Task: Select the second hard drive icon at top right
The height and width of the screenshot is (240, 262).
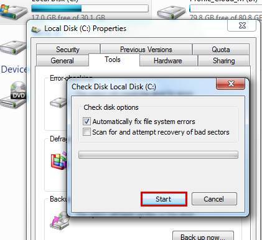Action: tap(171, 12)
